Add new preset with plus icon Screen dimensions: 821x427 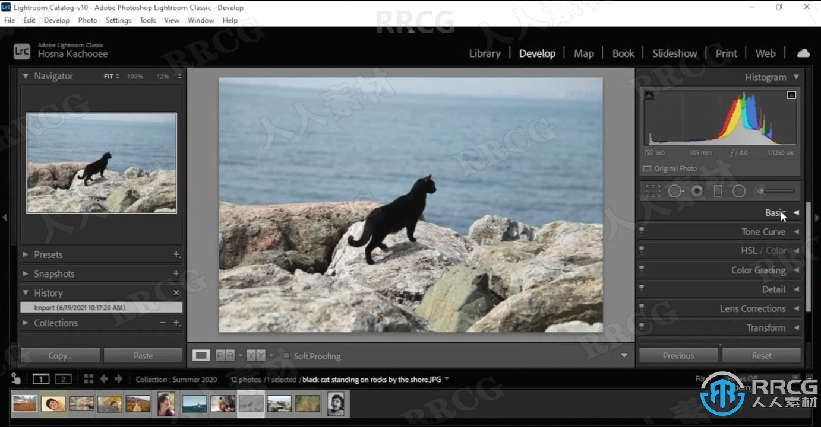point(176,254)
